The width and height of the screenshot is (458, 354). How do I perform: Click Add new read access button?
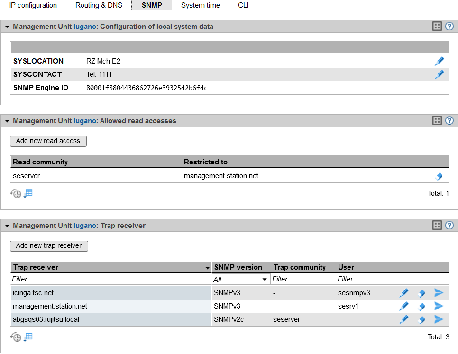tap(48, 141)
